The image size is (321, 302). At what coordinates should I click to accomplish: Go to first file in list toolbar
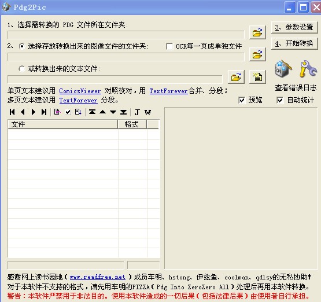12,112
